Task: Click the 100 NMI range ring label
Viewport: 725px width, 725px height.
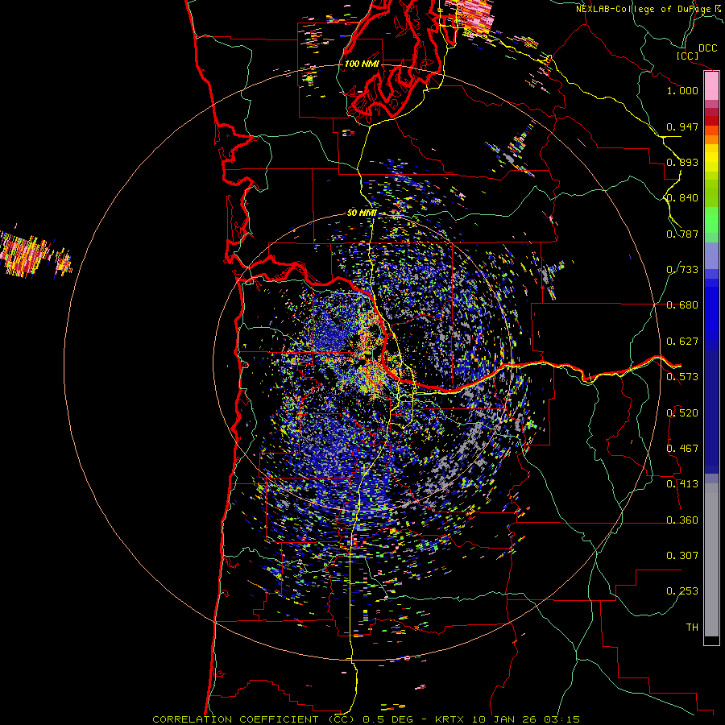Action: [x=362, y=64]
